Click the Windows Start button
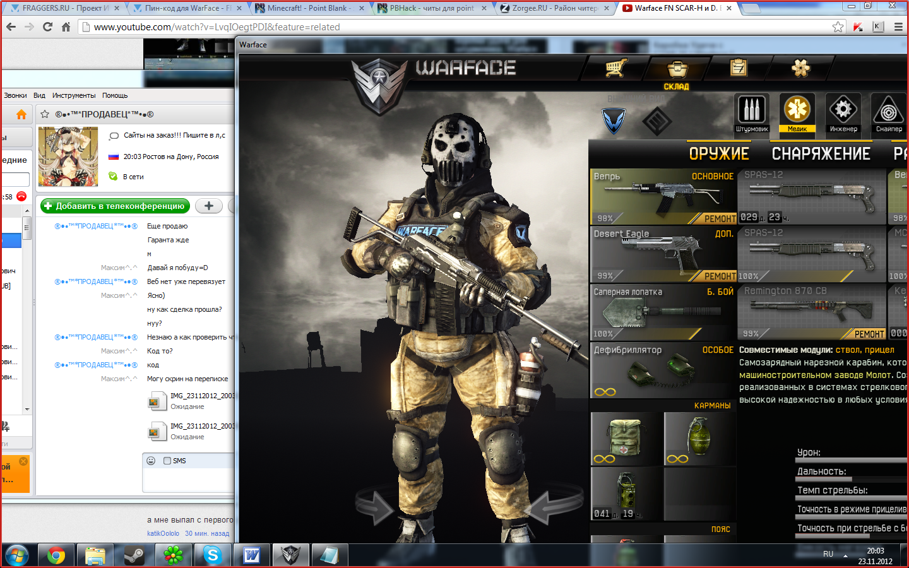The image size is (909, 568). pyautogui.click(x=17, y=555)
